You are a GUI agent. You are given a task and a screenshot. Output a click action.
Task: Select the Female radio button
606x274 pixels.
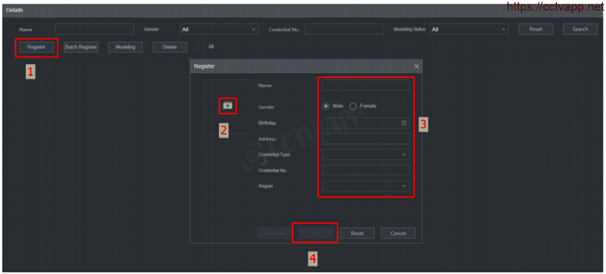353,106
